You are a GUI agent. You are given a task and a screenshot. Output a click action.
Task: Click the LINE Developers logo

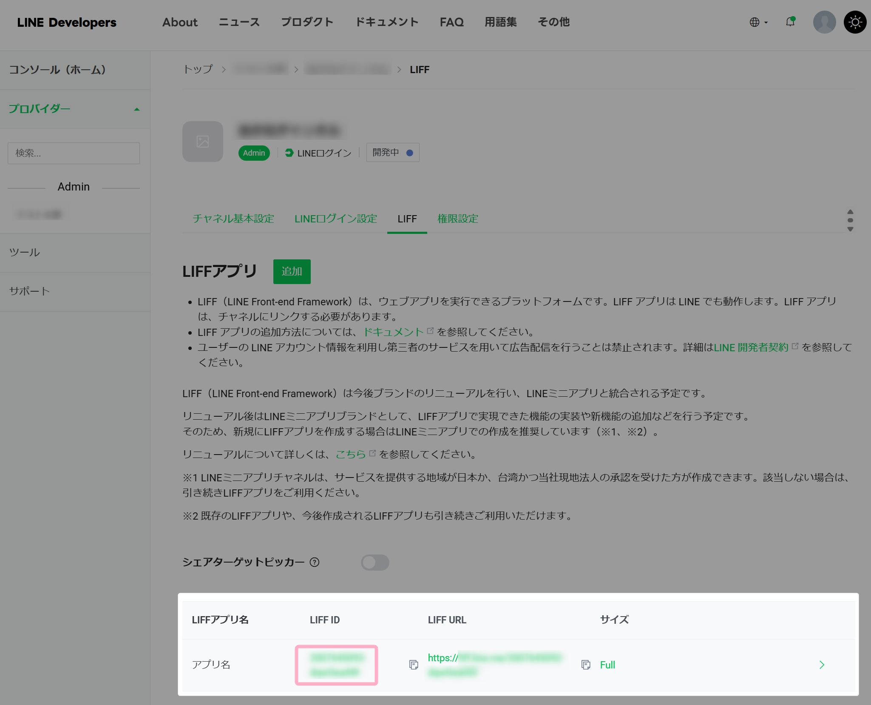click(67, 22)
